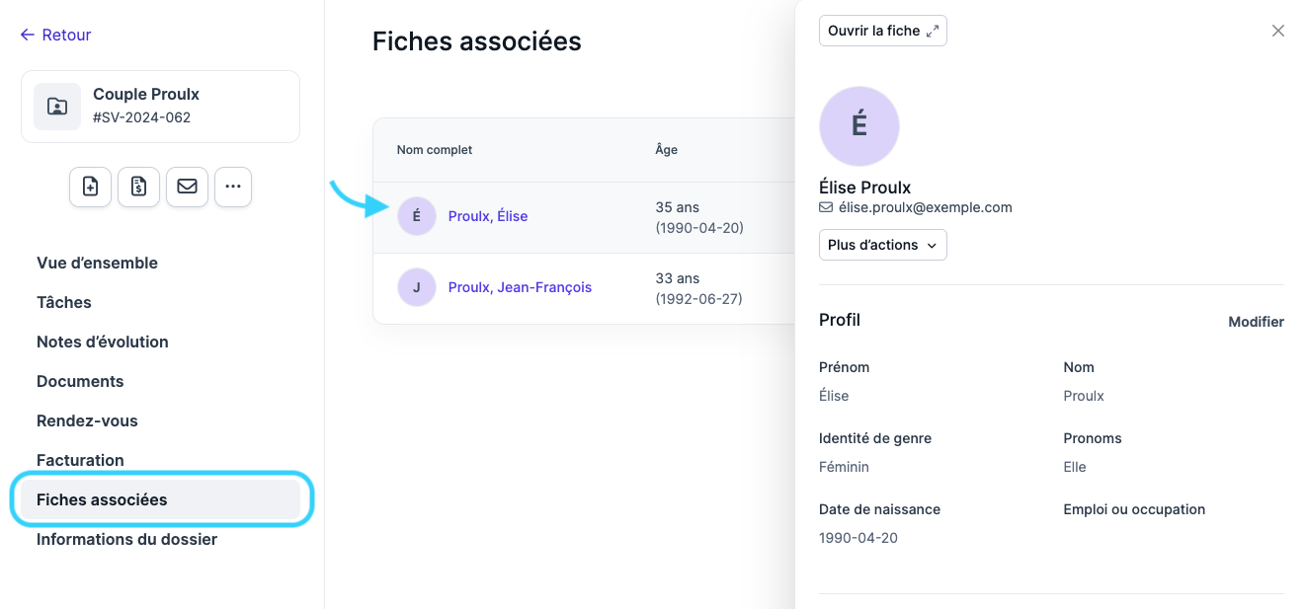The image size is (1306, 609).
Task: Click Jean-François's J avatar in the table
Action: pos(417,287)
